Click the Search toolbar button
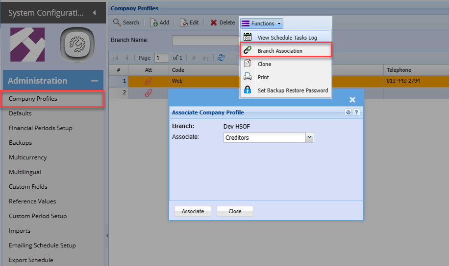The width and height of the screenshot is (449, 266). pyautogui.click(x=126, y=22)
